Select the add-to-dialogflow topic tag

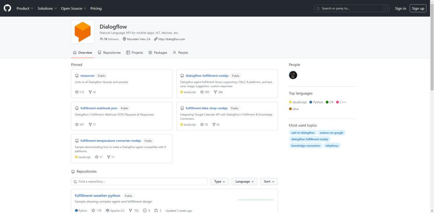[303, 133]
